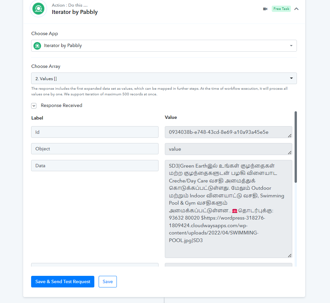Click the Id label field
Screen dimensions: 330x303
[95, 132]
